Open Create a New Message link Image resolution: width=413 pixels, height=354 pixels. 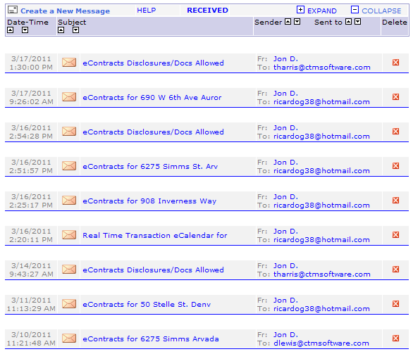pyautogui.click(x=65, y=11)
